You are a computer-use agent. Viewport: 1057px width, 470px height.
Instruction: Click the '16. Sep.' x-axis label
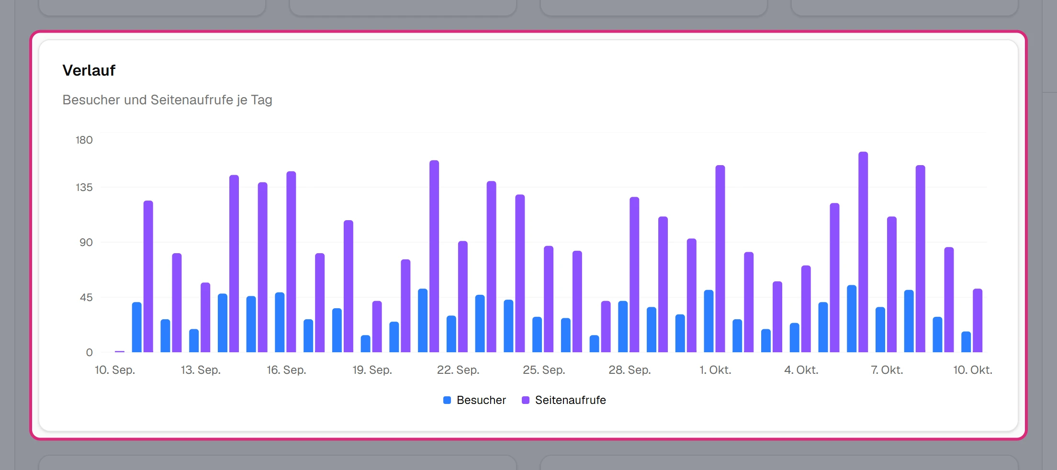[x=286, y=370]
